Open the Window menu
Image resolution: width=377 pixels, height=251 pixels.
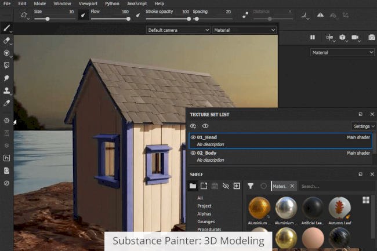62,3
